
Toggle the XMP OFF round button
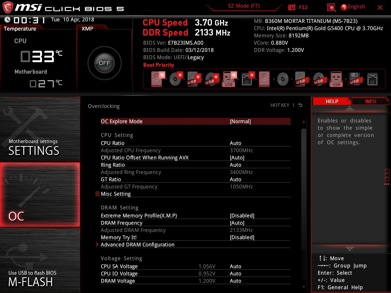[104, 63]
